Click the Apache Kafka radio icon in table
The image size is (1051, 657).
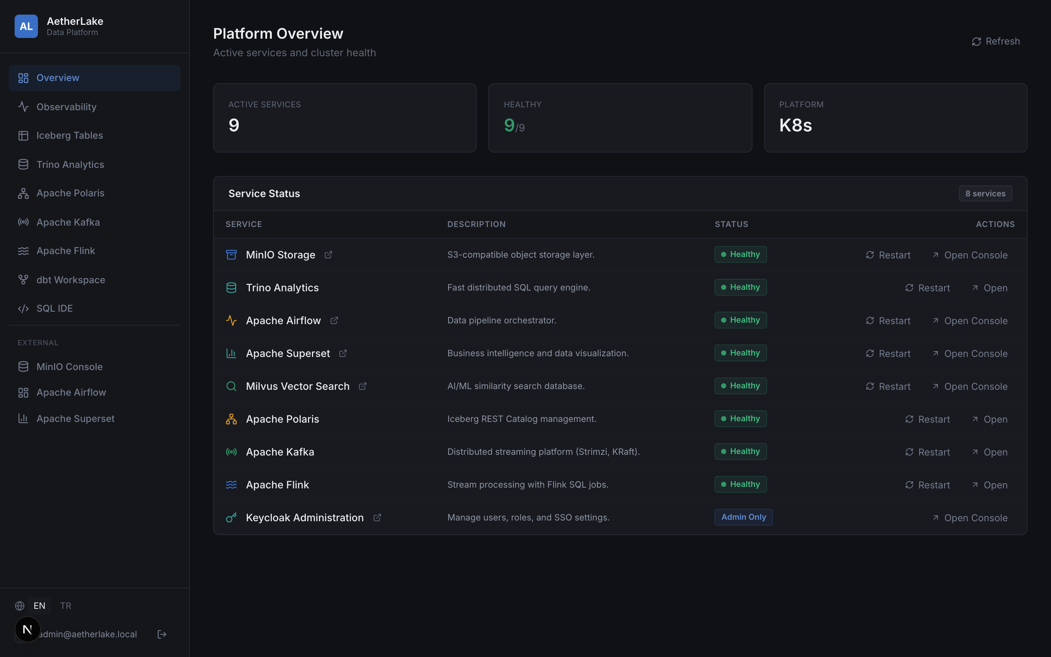[x=231, y=452]
